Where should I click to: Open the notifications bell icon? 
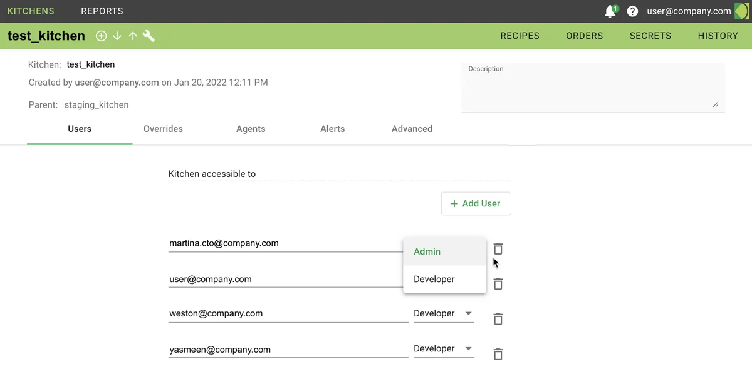[x=610, y=11]
